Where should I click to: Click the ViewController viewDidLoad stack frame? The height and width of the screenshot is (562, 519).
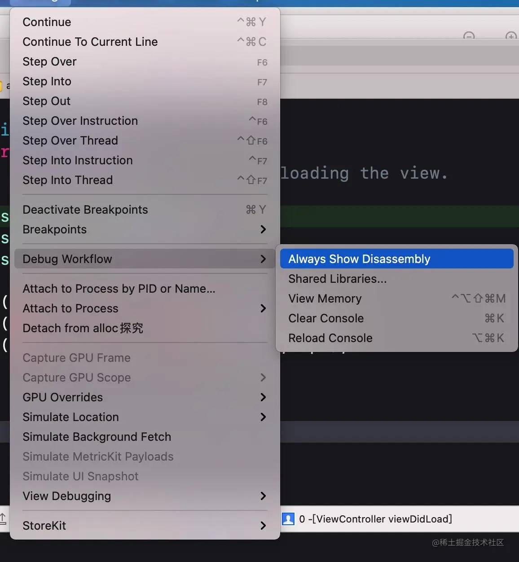pos(375,519)
